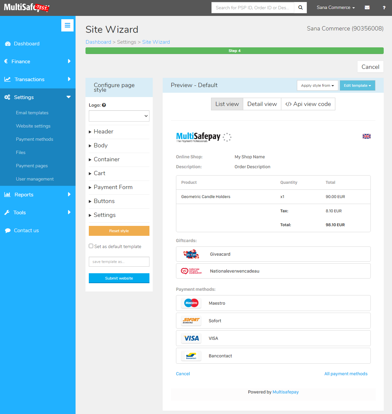Open the Edit template dropdown
392x414 pixels.
357,85
